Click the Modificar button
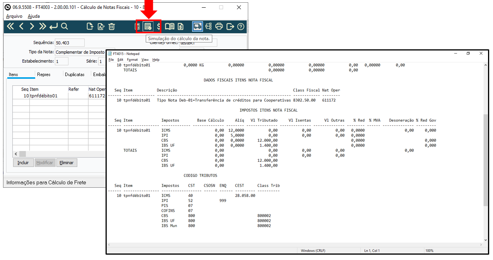The height and width of the screenshot is (260, 493). (x=45, y=162)
